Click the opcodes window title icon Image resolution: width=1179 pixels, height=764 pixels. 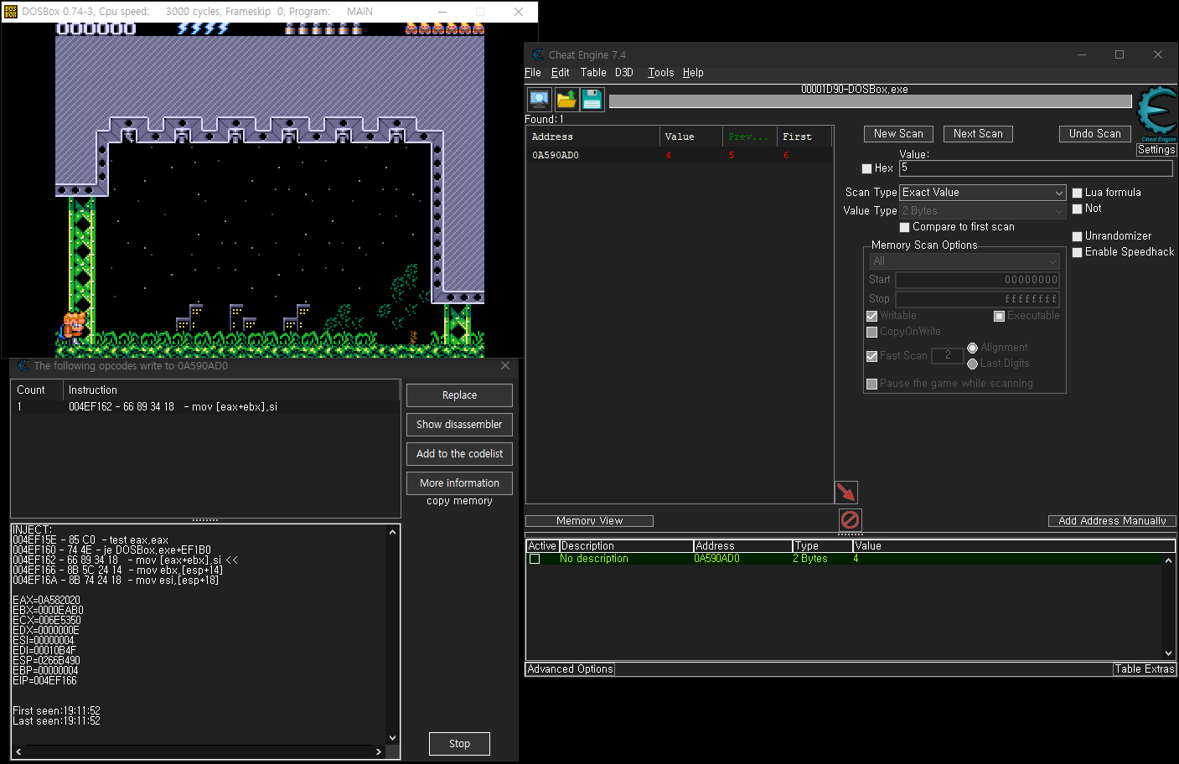(23, 366)
